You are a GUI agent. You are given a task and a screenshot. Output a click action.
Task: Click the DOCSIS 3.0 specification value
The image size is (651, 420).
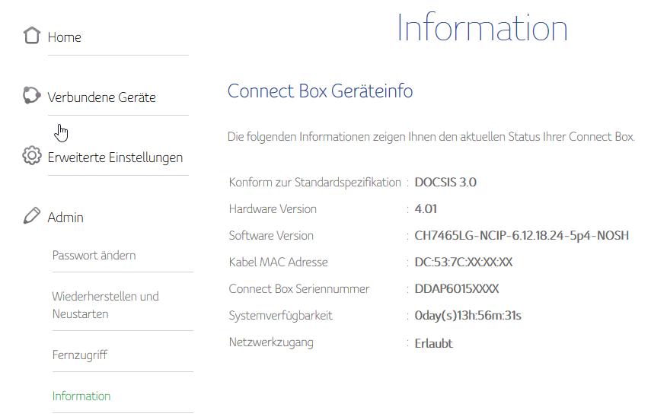[445, 183]
